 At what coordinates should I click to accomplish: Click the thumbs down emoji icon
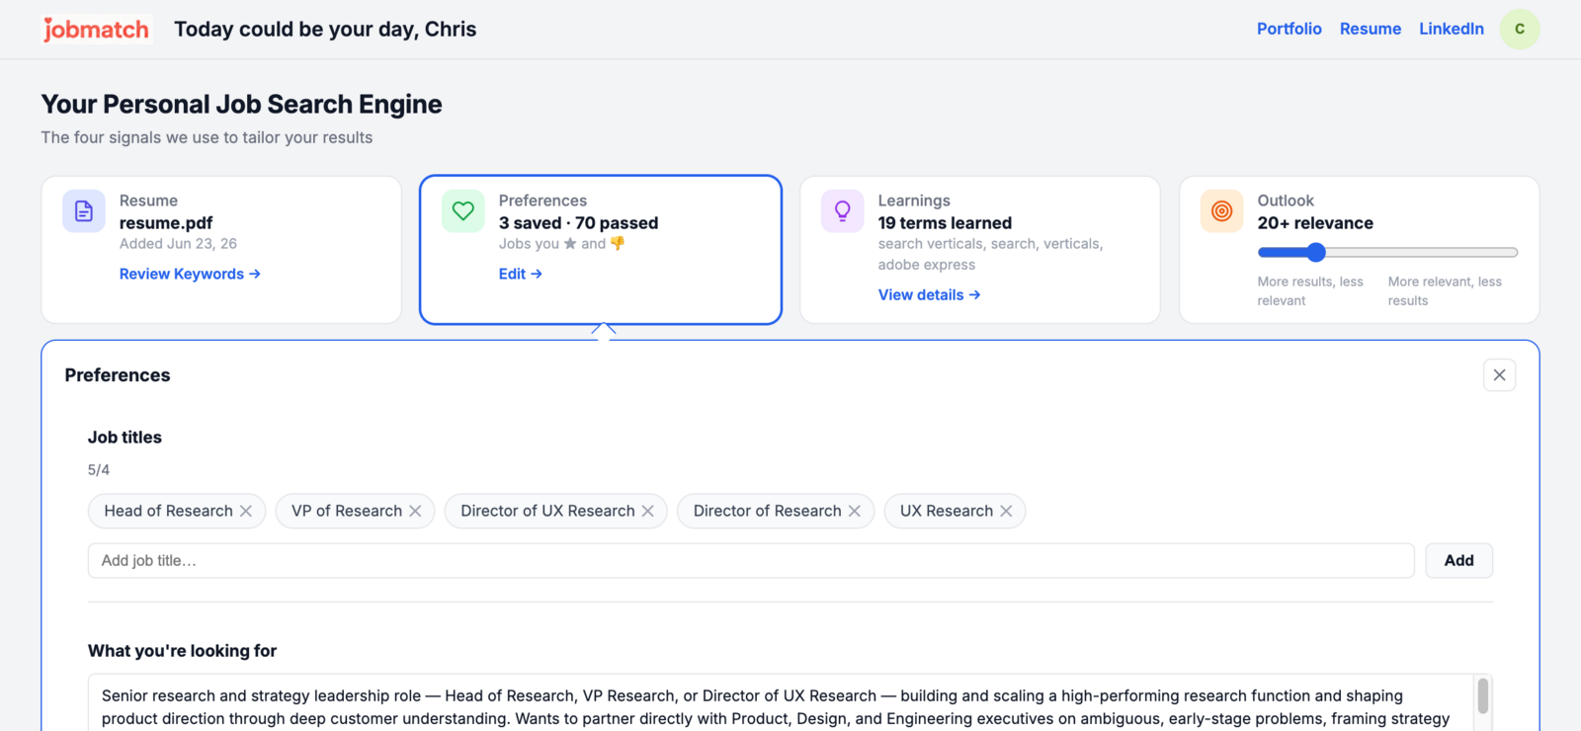pyautogui.click(x=618, y=243)
